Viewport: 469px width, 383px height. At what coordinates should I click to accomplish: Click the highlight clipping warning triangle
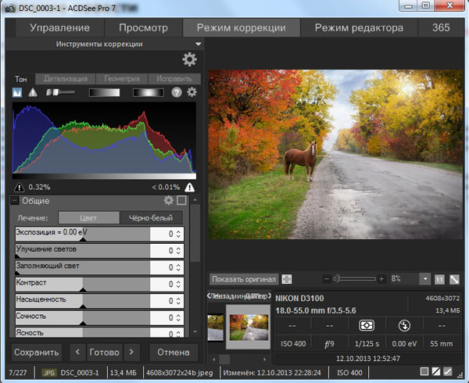coord(190,187)
